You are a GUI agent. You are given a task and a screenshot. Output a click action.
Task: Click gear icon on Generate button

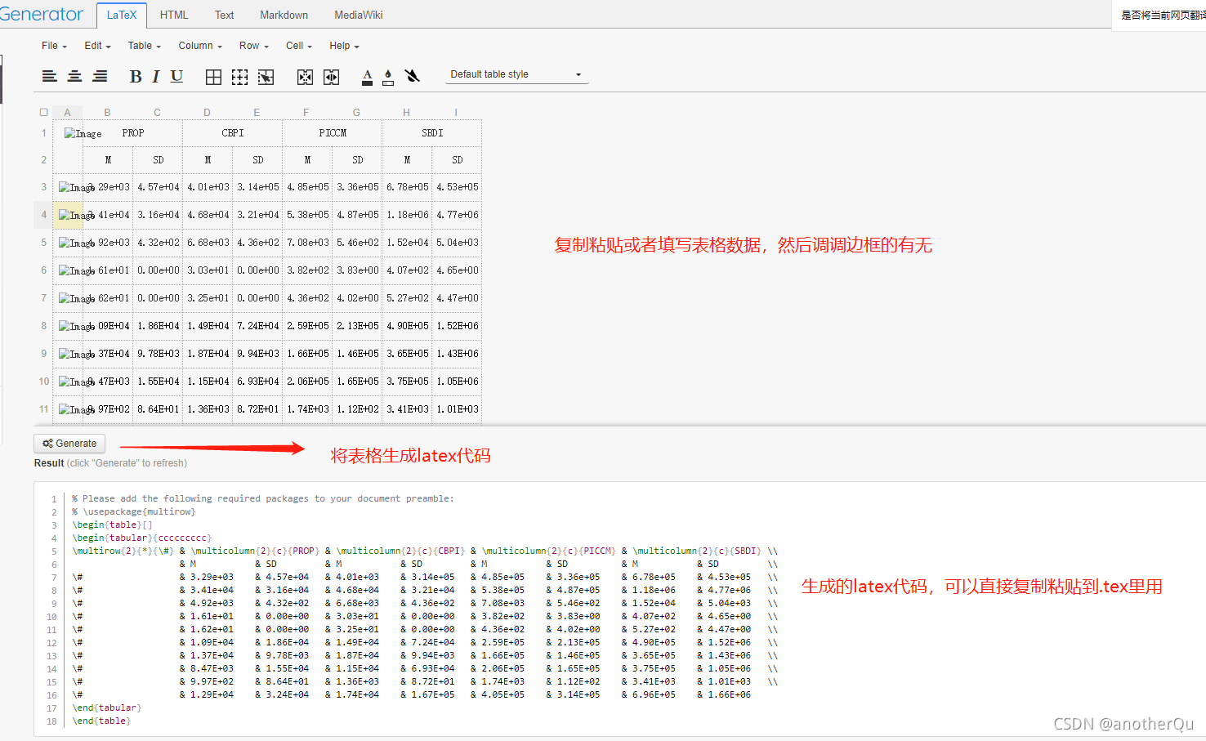coord(47,444)
